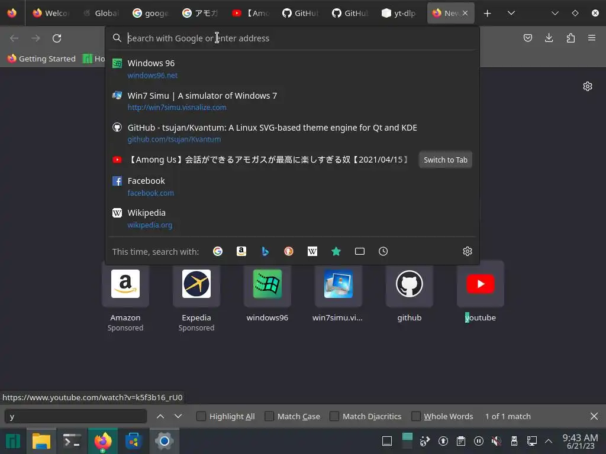Select the GitHub tsujan/Kvantum suggestion

coord(292,133)
